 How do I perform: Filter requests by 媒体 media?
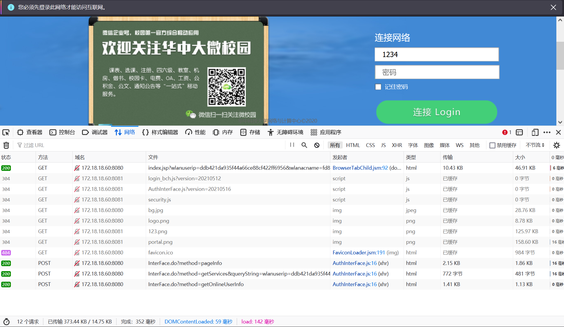445,145
